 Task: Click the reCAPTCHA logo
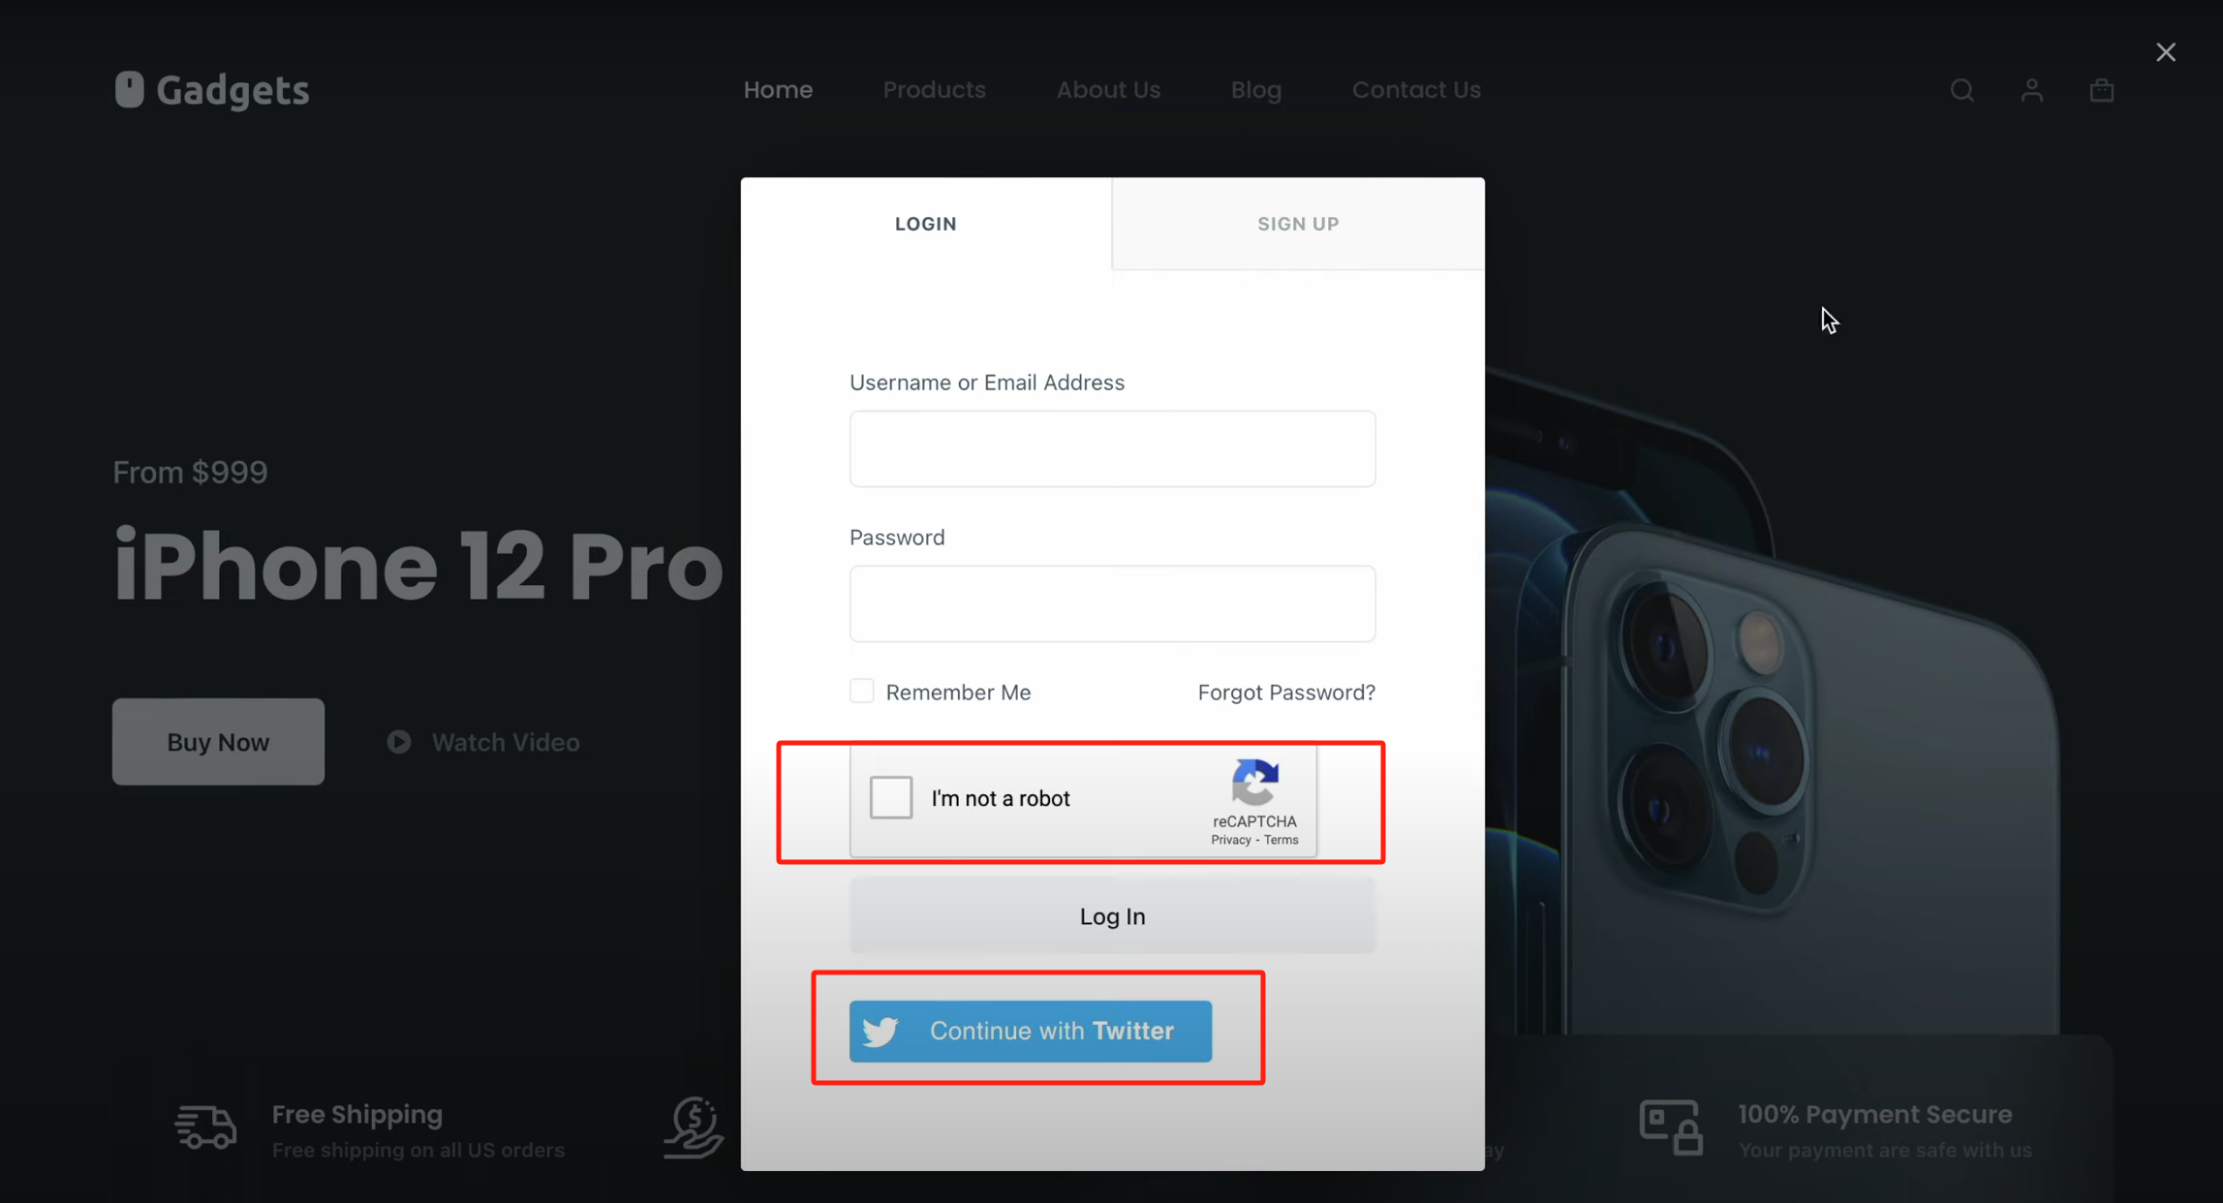coord(1255,783)
